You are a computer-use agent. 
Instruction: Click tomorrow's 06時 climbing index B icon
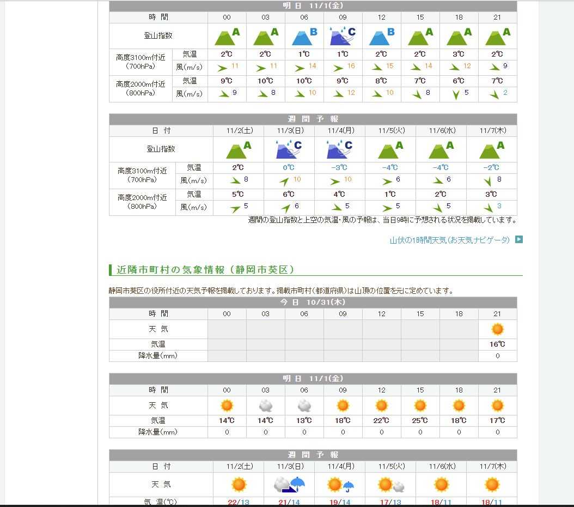(304, 36)
